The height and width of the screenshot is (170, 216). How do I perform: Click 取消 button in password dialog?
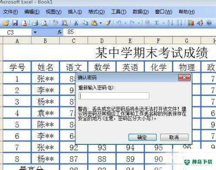174,137
